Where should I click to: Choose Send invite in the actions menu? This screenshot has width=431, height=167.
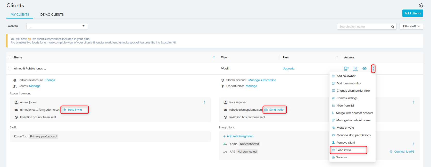(344, 150)
